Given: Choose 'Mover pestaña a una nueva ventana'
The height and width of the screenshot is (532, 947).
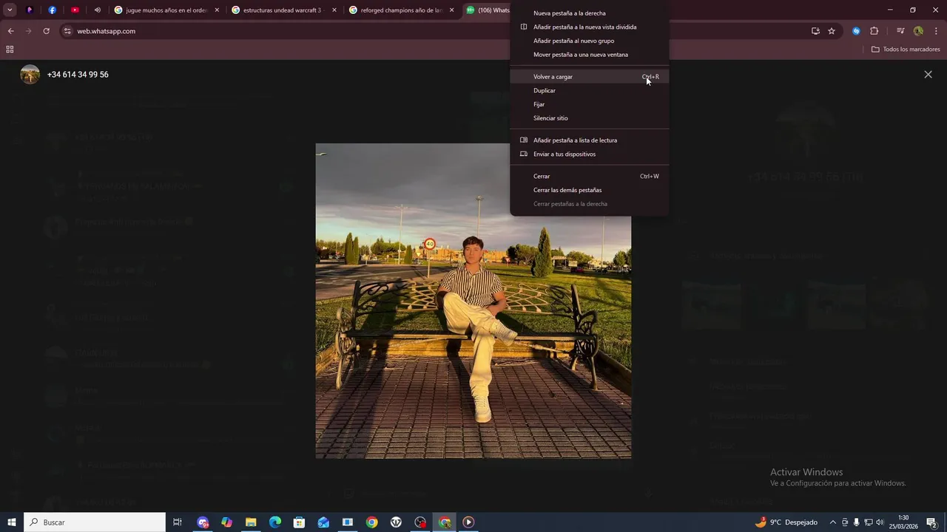Looking at the screenshot, I should 590,55.
